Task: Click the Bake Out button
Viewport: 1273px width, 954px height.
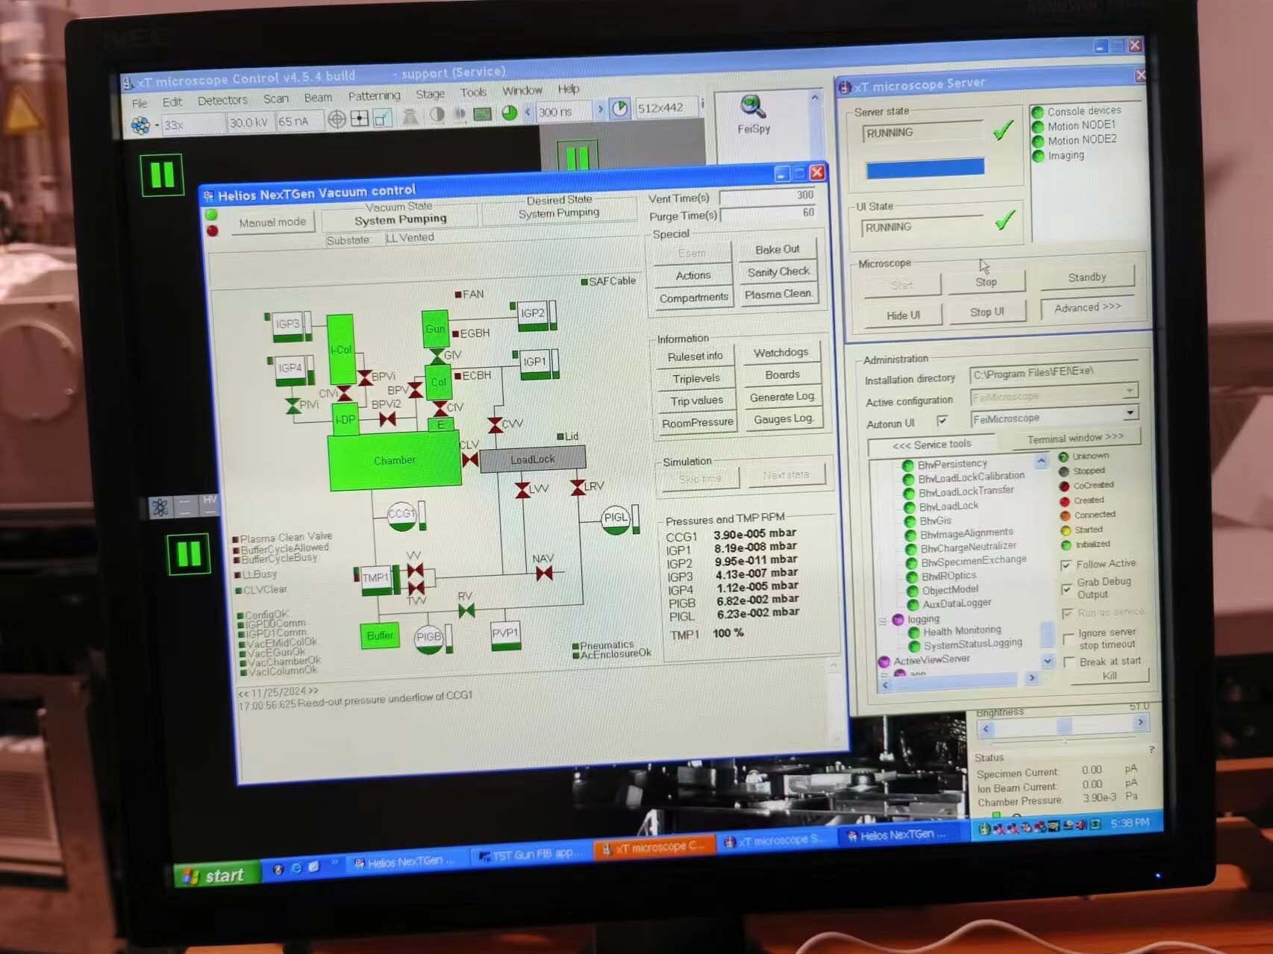Action: (x=777, y=250)
